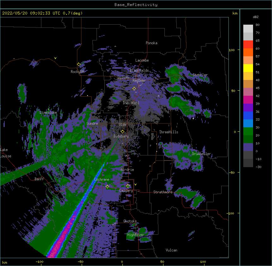Click the Strathmore label

[x=163, y=192]
